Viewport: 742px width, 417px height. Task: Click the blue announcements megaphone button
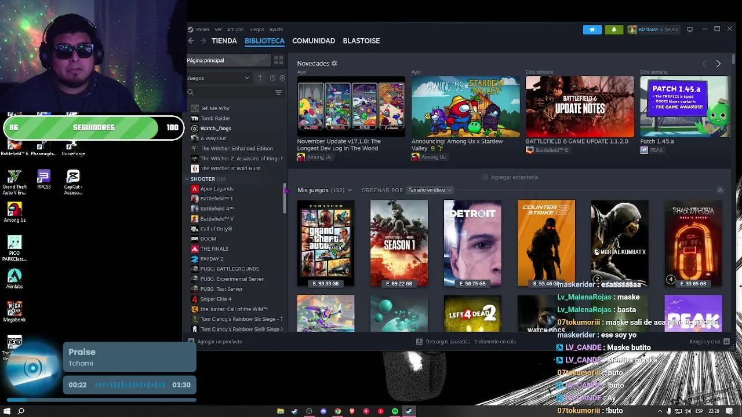592,30
